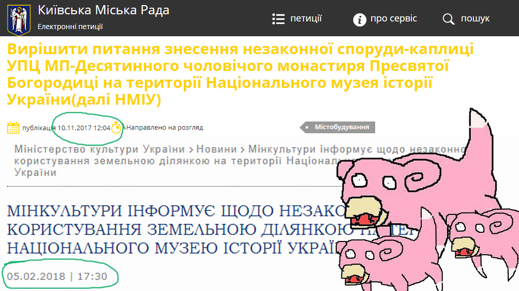519x291 pixels.
Task: Click the пошук magnifier icon
Action: 448,19
